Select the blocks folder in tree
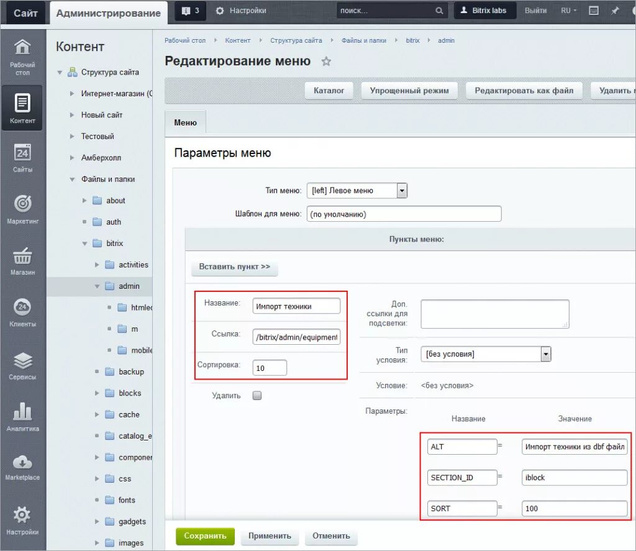The height and width of the screenshot is (551, 636). coord(130,393)
